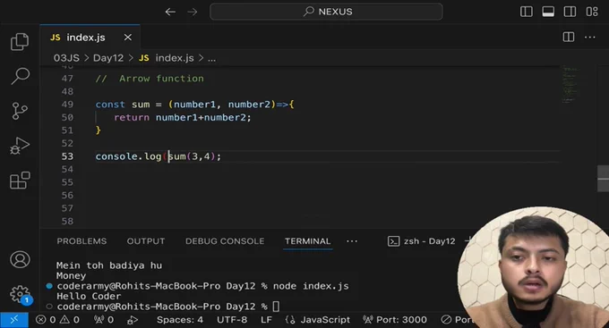Click the remote window indicator in status bar
Image resolution: width=609 pixels, height=328 pixels.
coord(14,320)
